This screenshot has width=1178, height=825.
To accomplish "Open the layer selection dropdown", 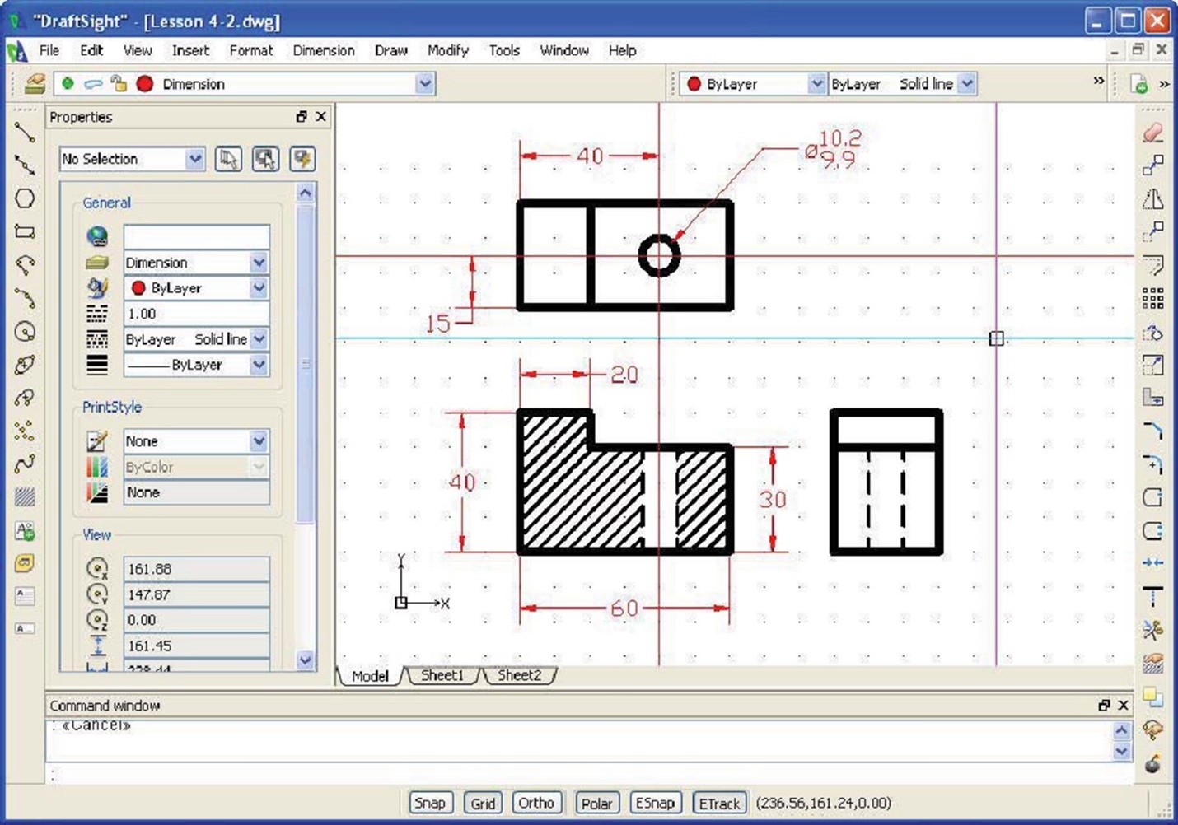I will point(425,83).
